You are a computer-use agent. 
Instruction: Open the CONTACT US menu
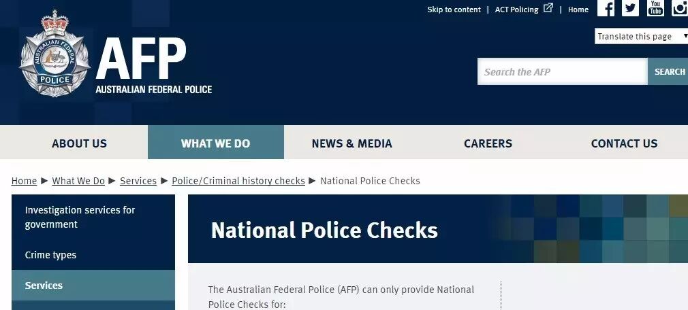click(x=624, y=143)
